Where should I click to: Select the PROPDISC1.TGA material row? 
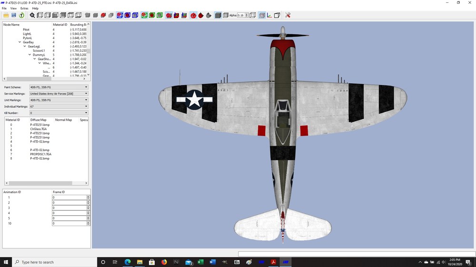click(x=40, y=154)
